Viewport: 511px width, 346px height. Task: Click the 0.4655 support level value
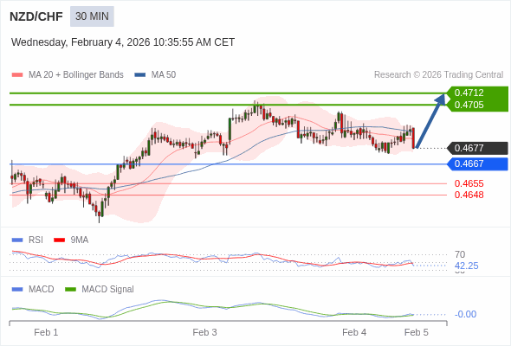[x=469, y=183]
